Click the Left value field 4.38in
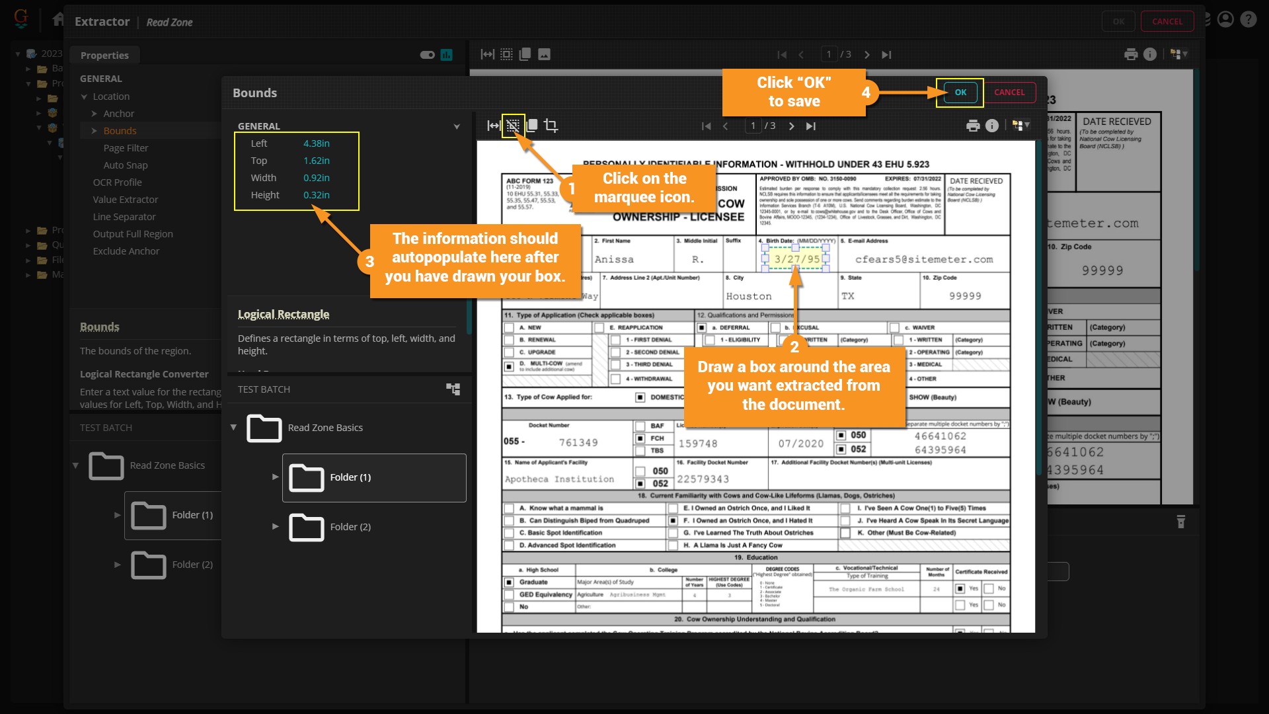Viewport: 1269px width, 714px height. pos(317,143)
